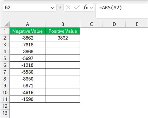Open the formula bar options dots
The width and height of the screenshot is (148, 118).
click(60, 7)
